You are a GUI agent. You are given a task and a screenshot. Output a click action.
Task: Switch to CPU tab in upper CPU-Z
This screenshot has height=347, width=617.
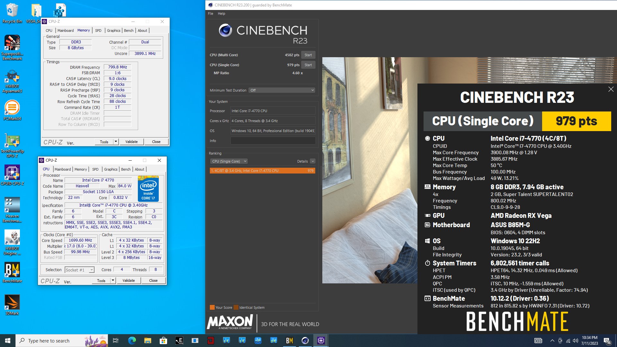49,31
